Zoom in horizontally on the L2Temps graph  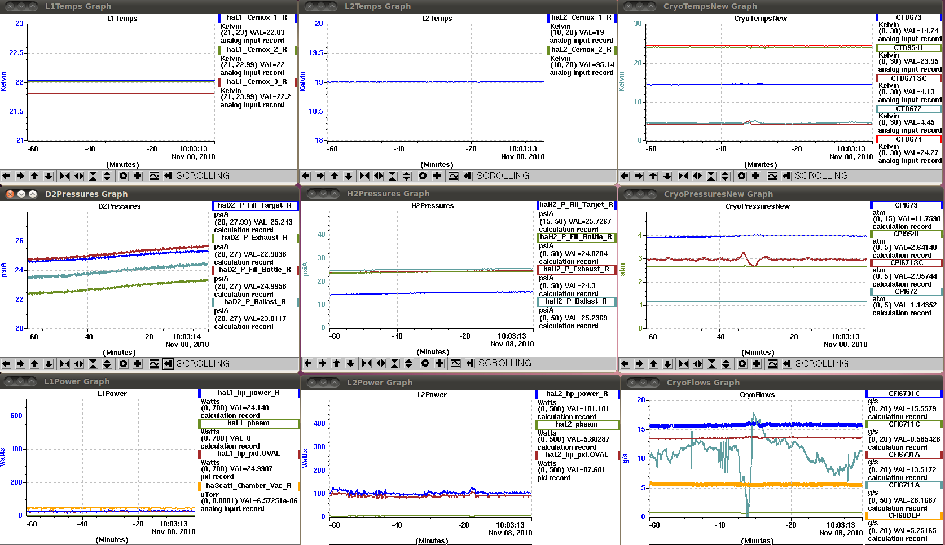[364, 176]
